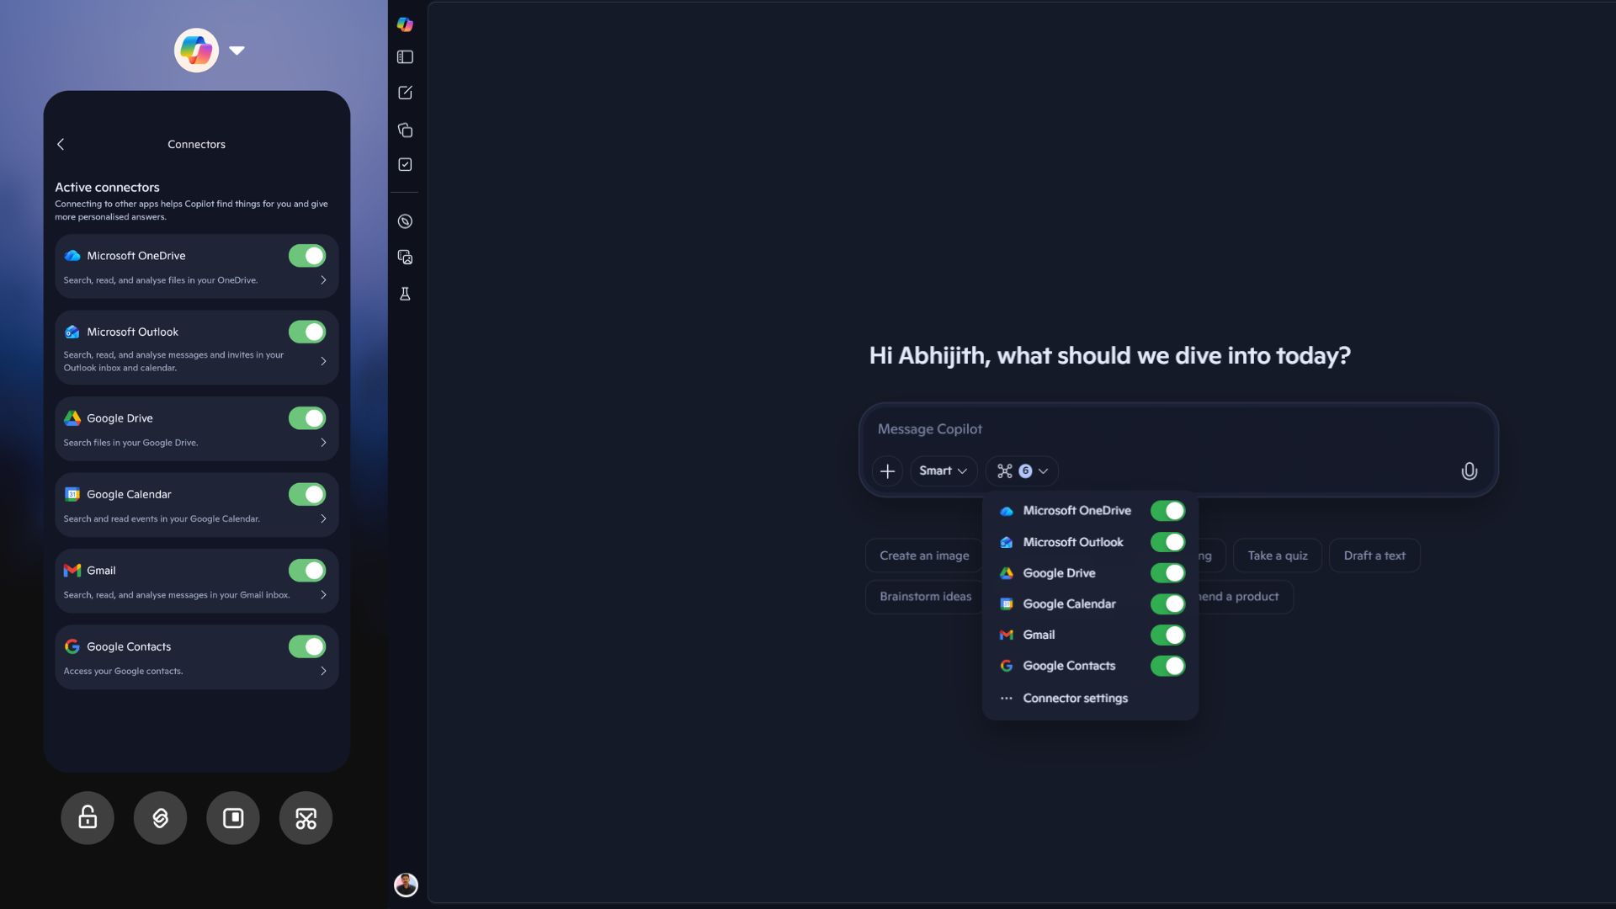This screenshot has height=909, width=1616.
Task: Select the Brainstorm ideas suggestion
Action: click(926, 597)
